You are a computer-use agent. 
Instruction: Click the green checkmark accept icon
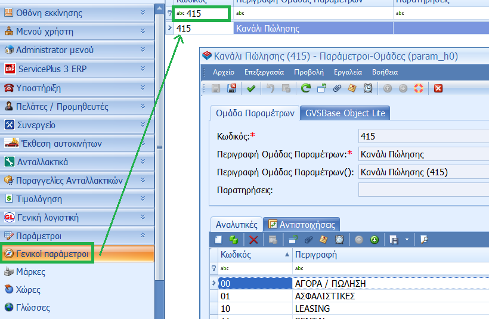251,89
